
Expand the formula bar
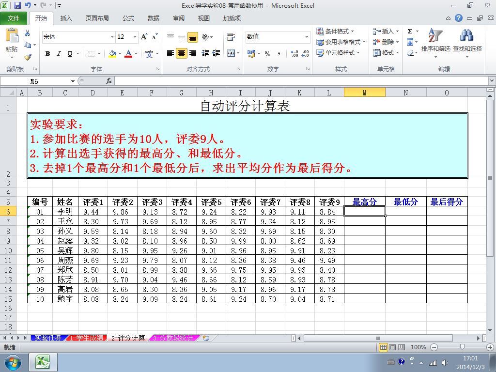492,81
